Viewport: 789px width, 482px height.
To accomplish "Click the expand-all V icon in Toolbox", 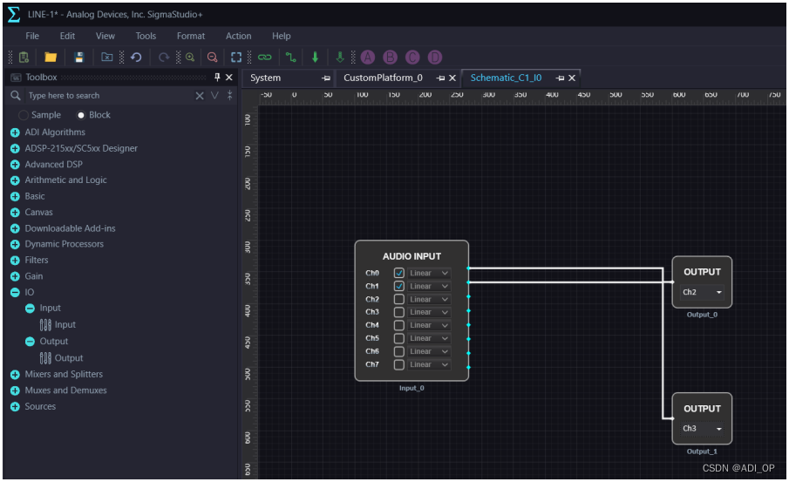I will click(214, 96).
